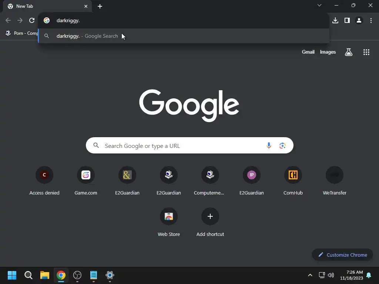
Task: Open Settings gear in the taskbar
Action: coord(110,275)
